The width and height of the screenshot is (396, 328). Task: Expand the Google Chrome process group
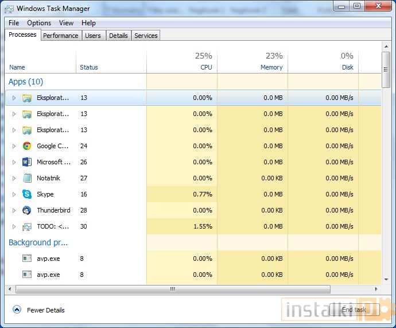[14, 146]
